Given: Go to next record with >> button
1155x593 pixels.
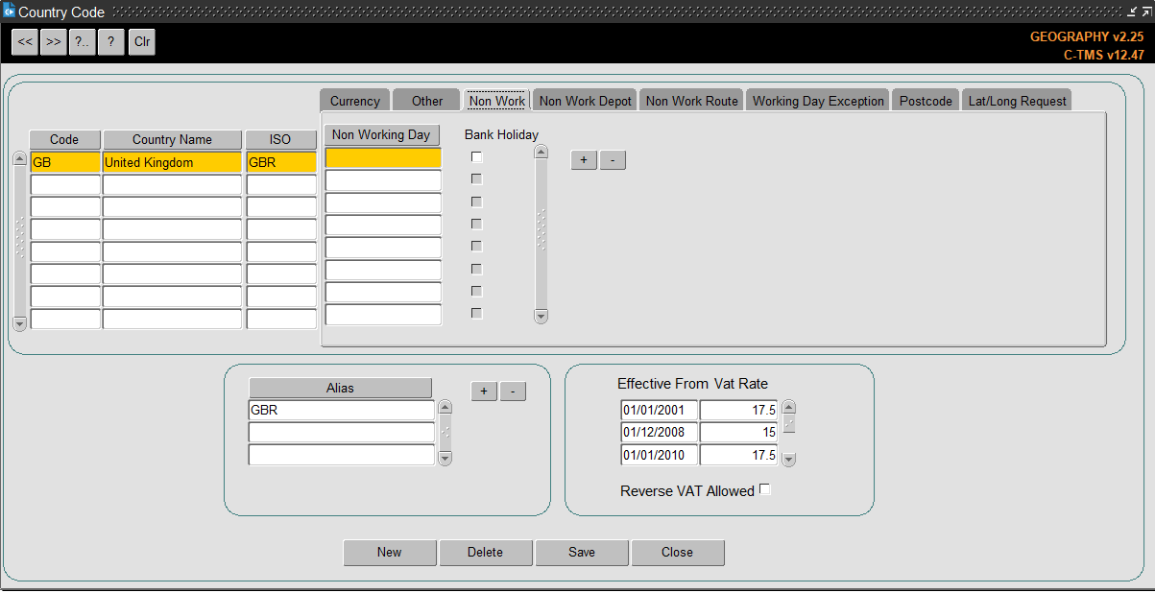Looking at the screenshot, I should click(x=54, y=42).
